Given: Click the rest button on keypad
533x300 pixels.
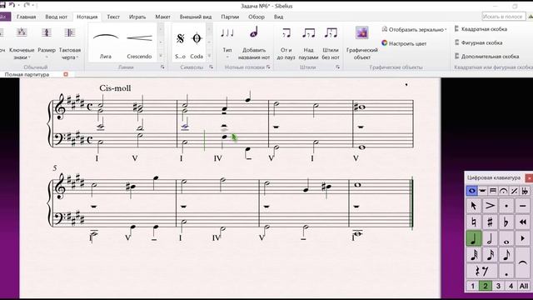Looking at the screenshot, I should [x=482, y=271].
